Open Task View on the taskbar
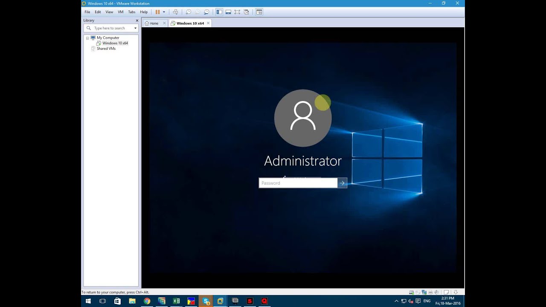546x307 pixels. (102, 301)
